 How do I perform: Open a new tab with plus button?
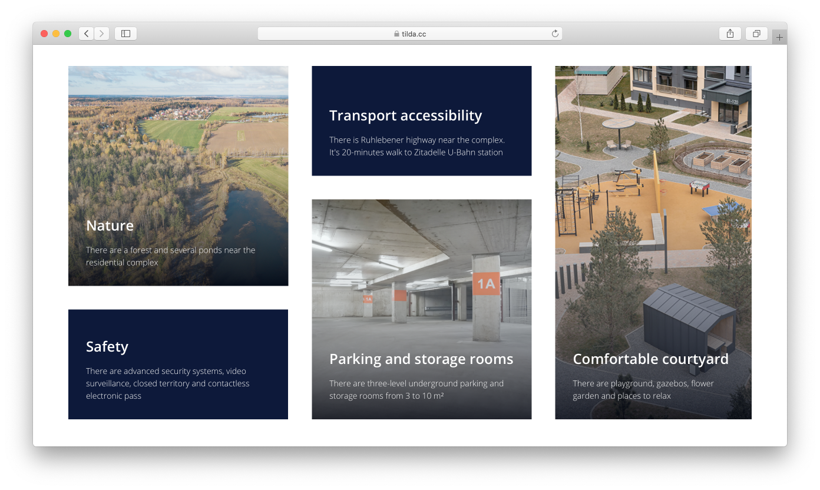779,37
